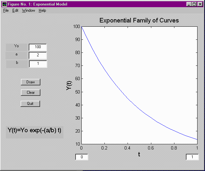Maximize the Exponential Model window

(x=194, y=4)
